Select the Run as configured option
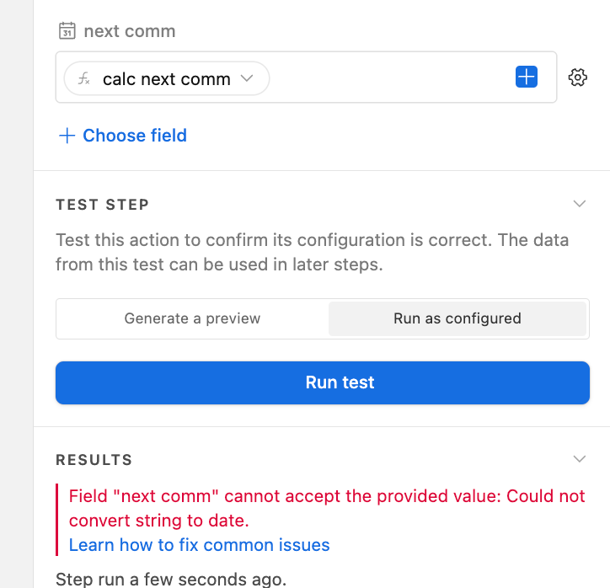Viewport: 610px width, 588px height. (457, 318)
